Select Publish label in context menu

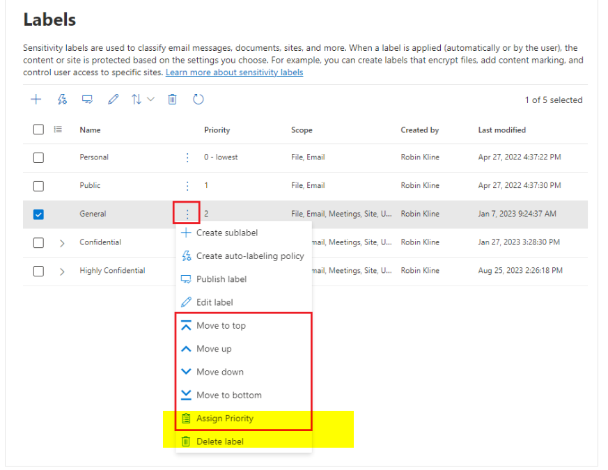click(244, 279)
